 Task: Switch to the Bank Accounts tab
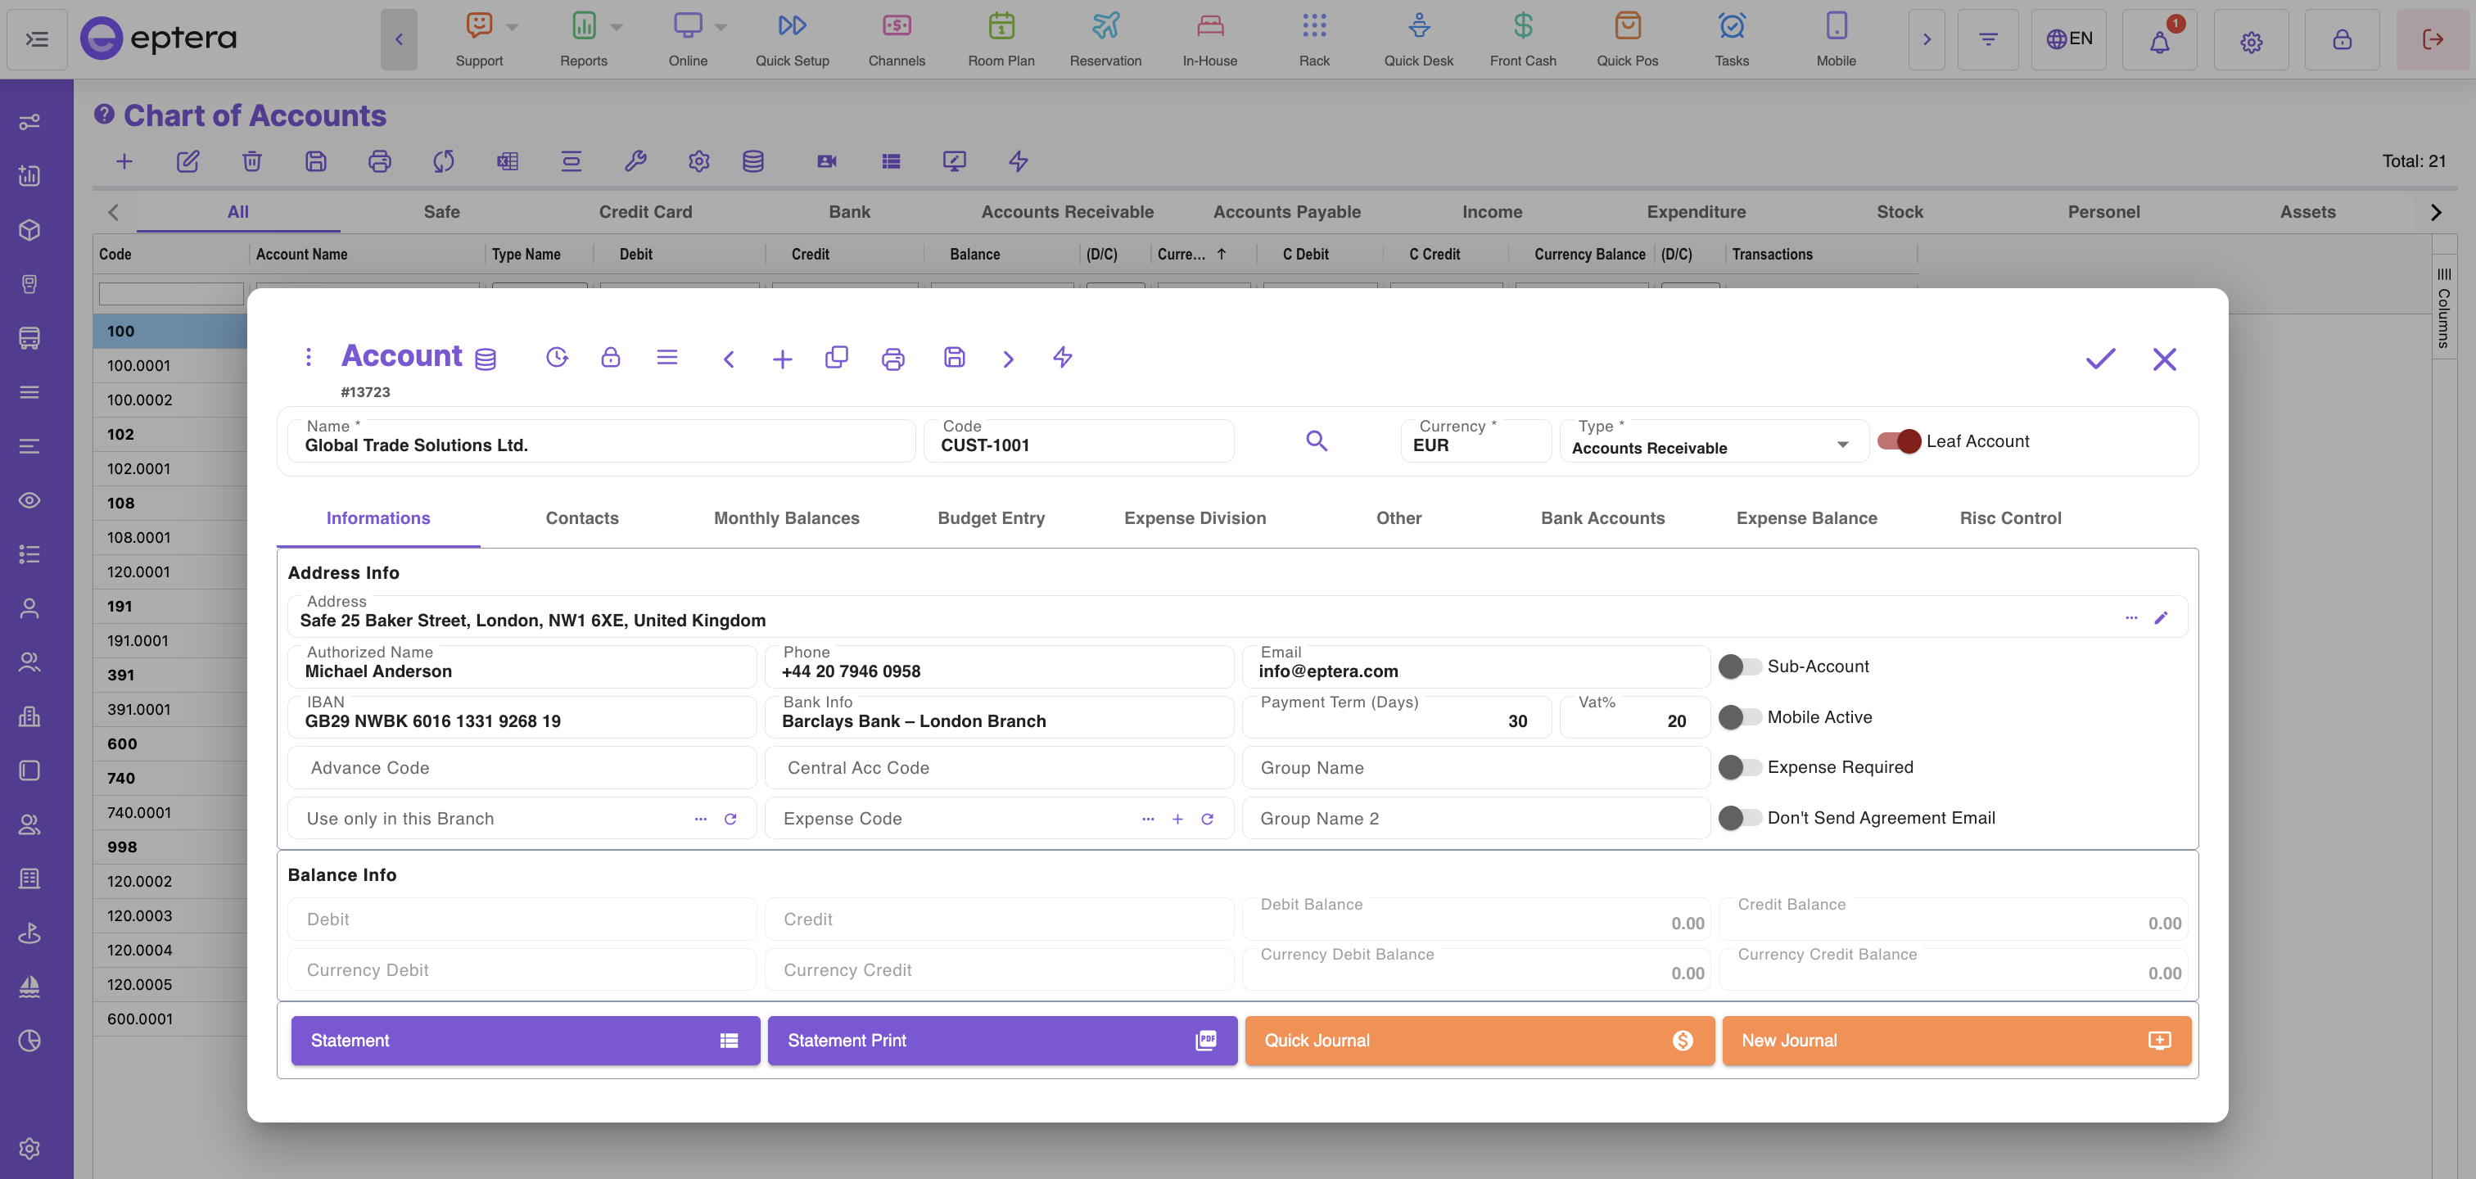pos(1602,518)
